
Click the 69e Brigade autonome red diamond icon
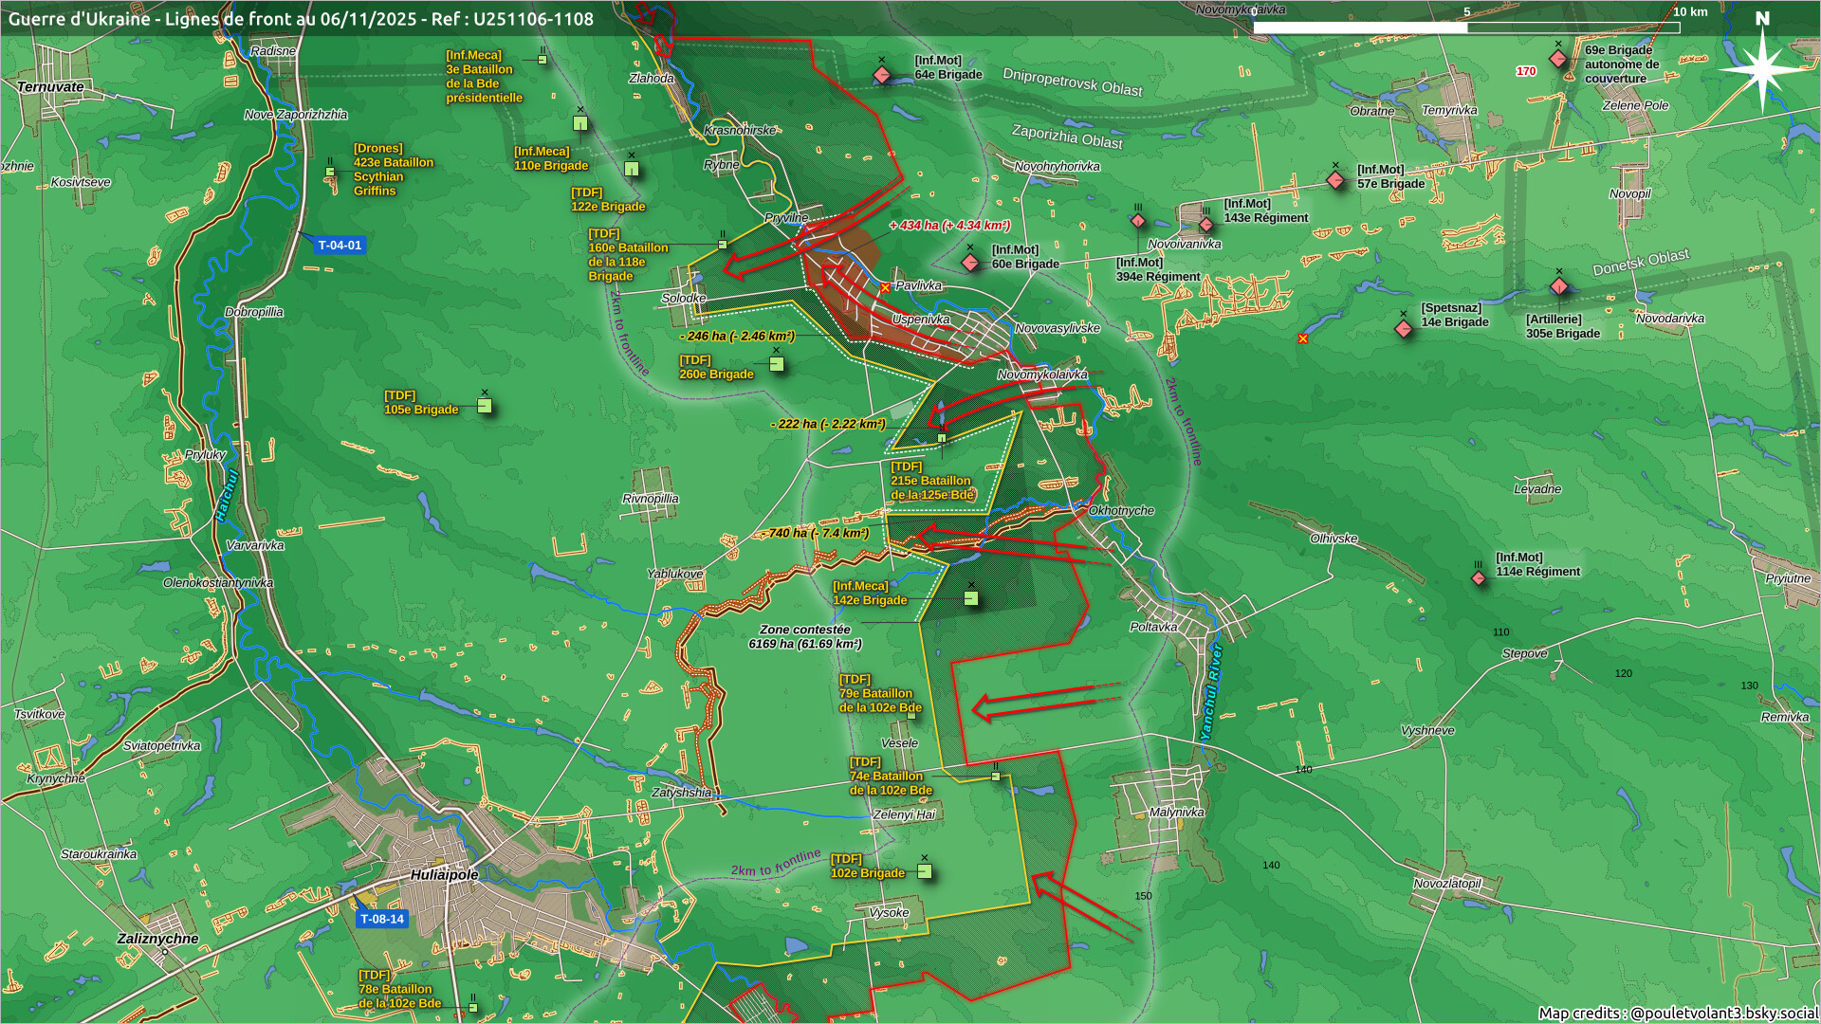1557,59
